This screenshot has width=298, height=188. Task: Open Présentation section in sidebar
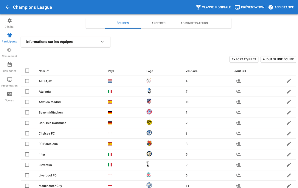pyautogui.click(x=9, y=82)
